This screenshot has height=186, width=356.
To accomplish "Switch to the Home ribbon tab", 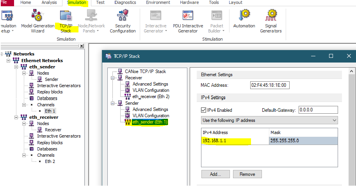I will pyautogui.click(x=25, y=2).
